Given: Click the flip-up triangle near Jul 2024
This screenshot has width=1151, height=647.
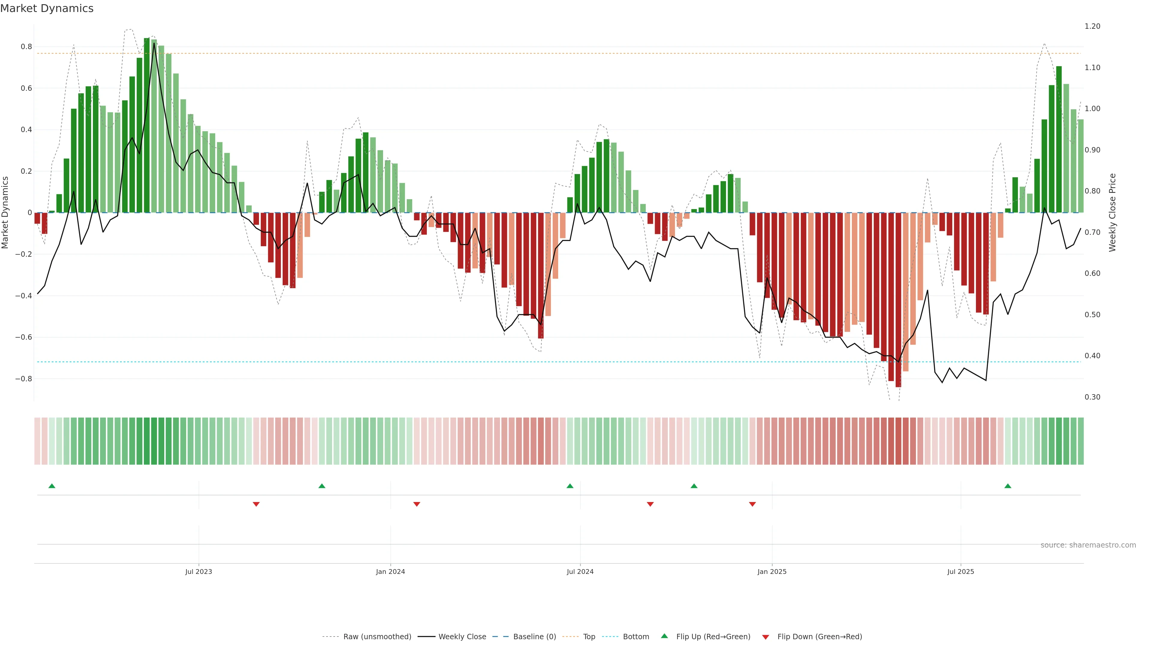Looking at the screenshot, I should [570, 486].
